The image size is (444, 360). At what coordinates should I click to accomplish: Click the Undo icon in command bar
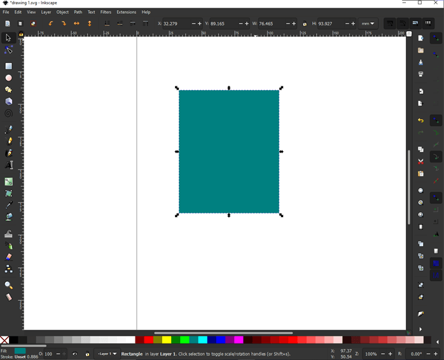click(x=420, y=121)
